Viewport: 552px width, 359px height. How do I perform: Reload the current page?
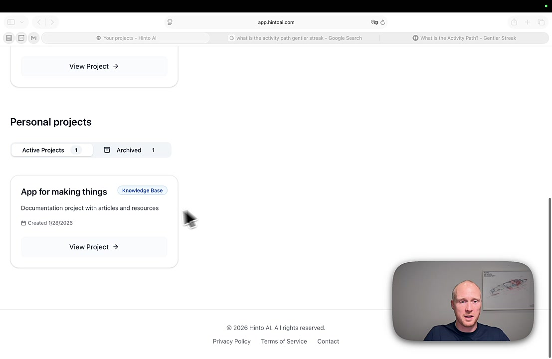point(382,22)
